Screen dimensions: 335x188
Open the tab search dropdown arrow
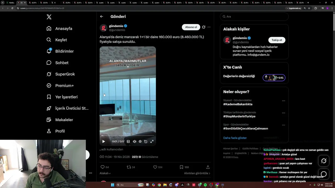click(2, 3)
